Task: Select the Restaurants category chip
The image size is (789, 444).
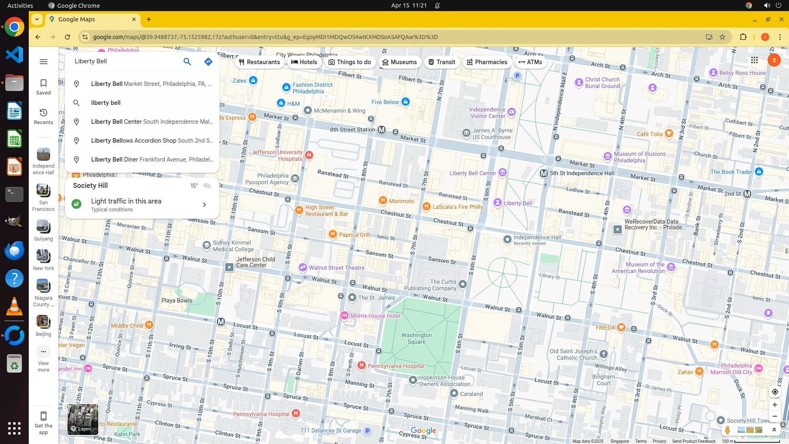Action: tap(259, 62)
